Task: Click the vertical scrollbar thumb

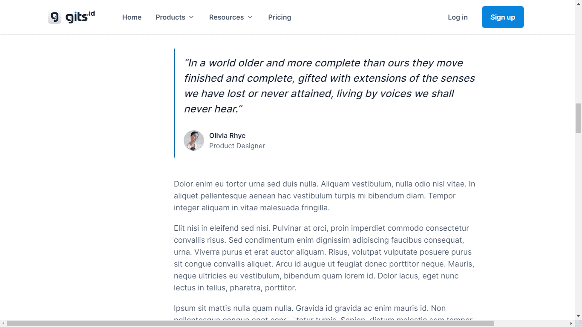Action: pos(578,118)
